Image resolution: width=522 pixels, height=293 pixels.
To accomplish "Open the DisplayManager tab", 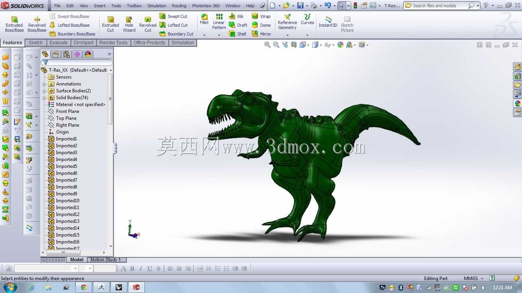I will tap(88, 54).
